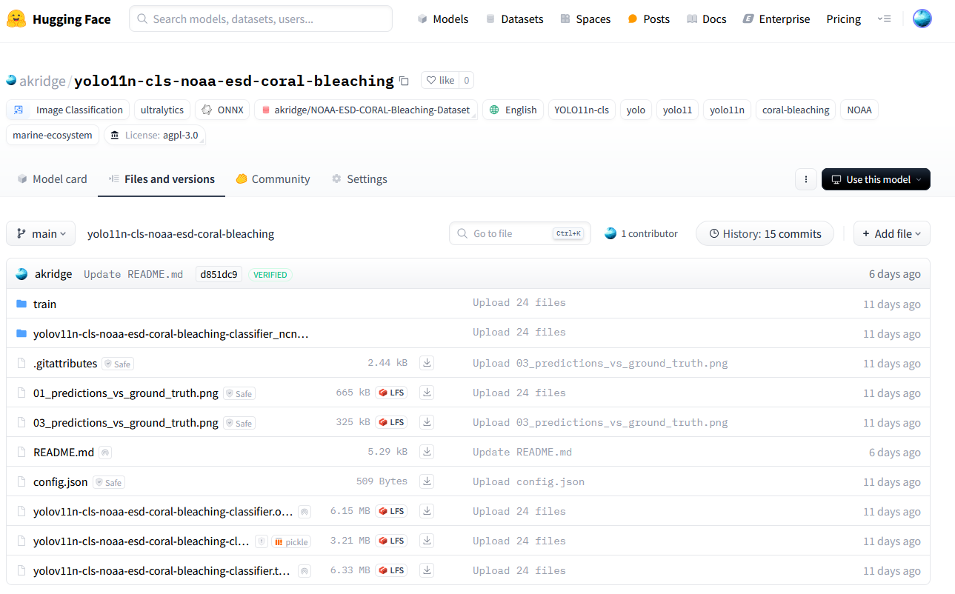Image resolution: width=955 pixels, height=594 pixels.
Task: Copy model name with the copy icon
Action: click(404, 81)
